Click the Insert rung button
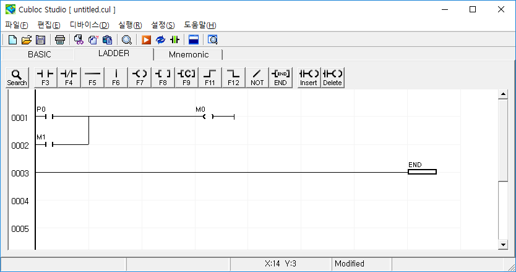The width and height of the screenshot is (516, 272). coord(309,77)
